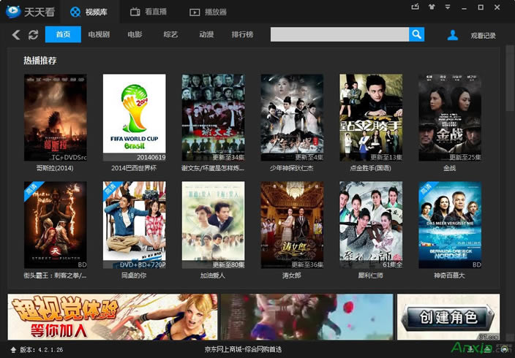Click the version upgrade arrow icon
The width and height of the screenshot is (515, 358).
click(12, 350)
